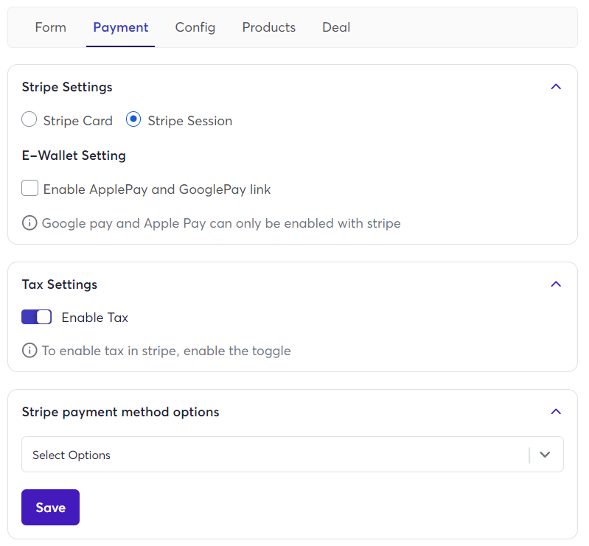Image resolution: width=589 pixels, height=546 pixels.
Task: Click 'To enable tax in stripe' text
Action: [166, 351]
